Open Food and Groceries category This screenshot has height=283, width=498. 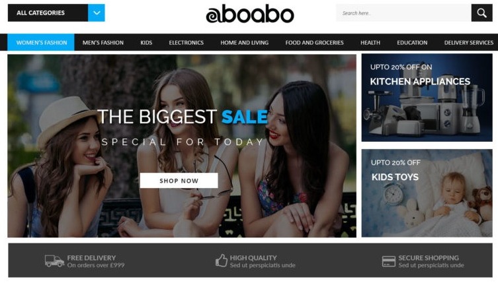314,42
